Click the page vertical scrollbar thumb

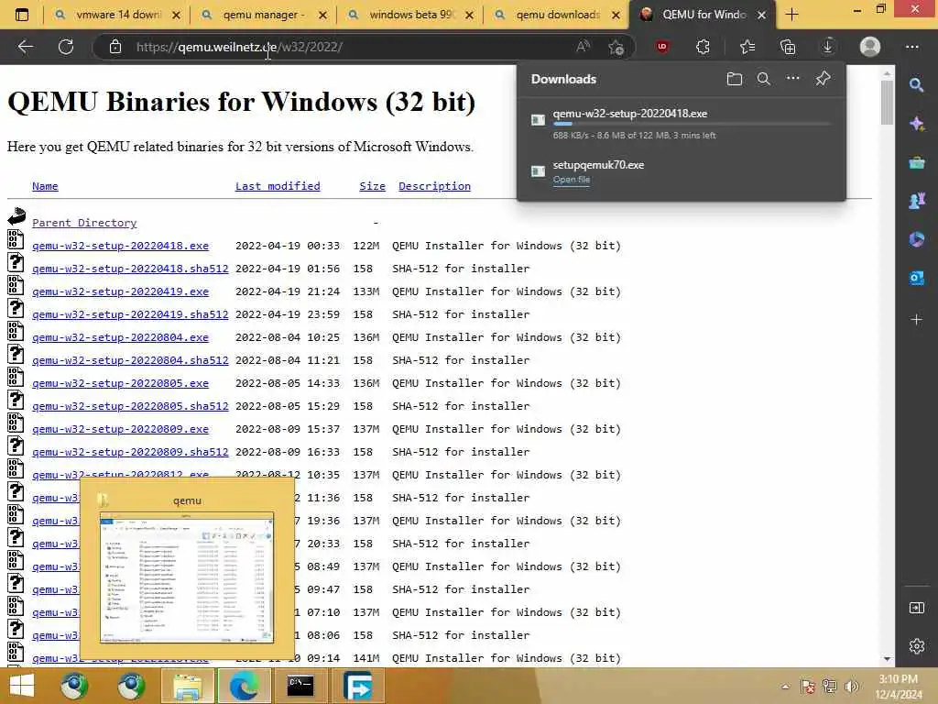(x=887, y=102)
